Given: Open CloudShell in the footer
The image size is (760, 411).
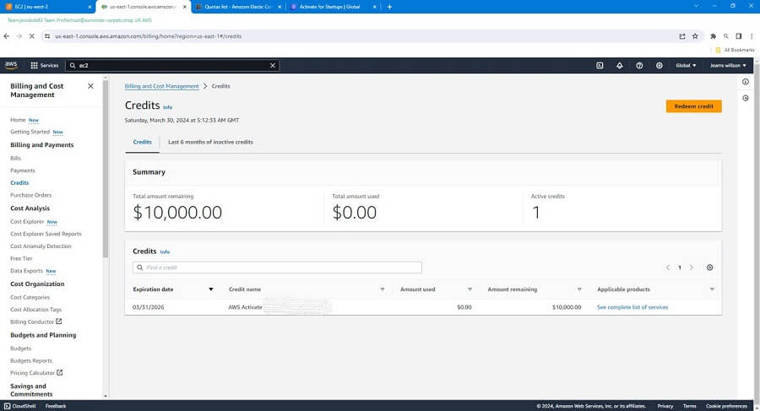Looking at the screenshot, I should pos(20,406).
